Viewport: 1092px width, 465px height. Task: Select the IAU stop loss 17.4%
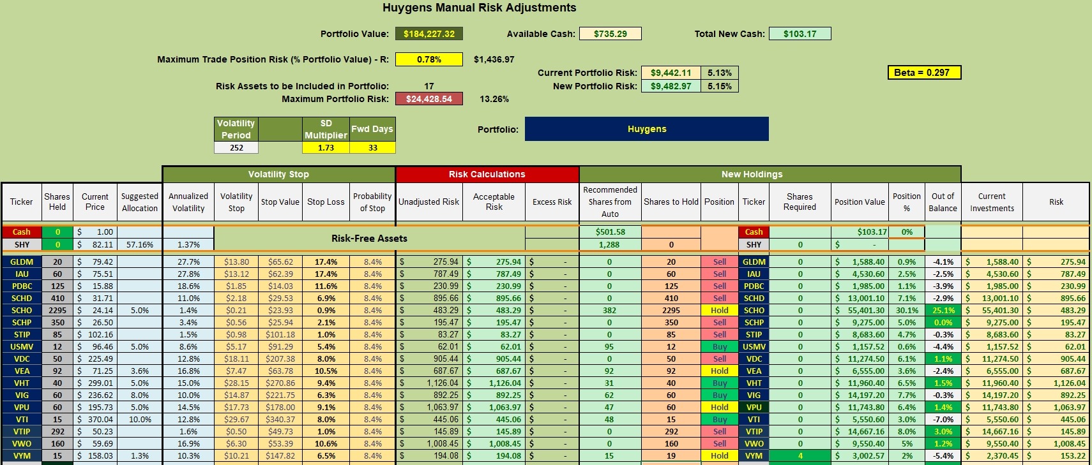point(326,274)
